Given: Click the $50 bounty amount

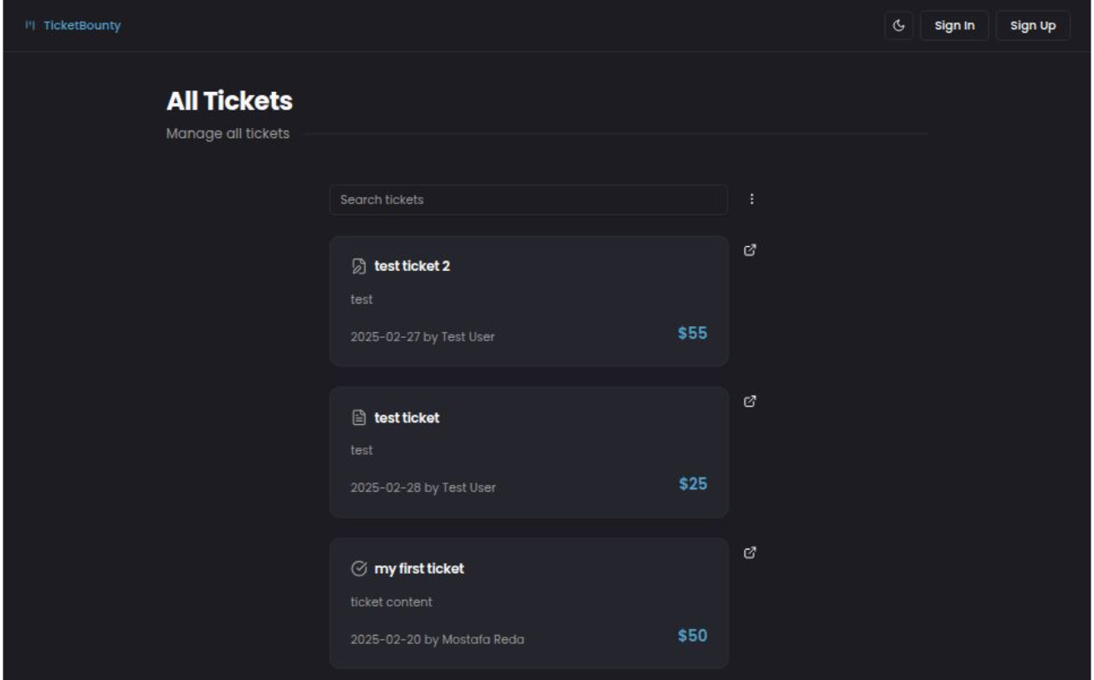Looking at the screenshot, I should [x=693, y=636].
